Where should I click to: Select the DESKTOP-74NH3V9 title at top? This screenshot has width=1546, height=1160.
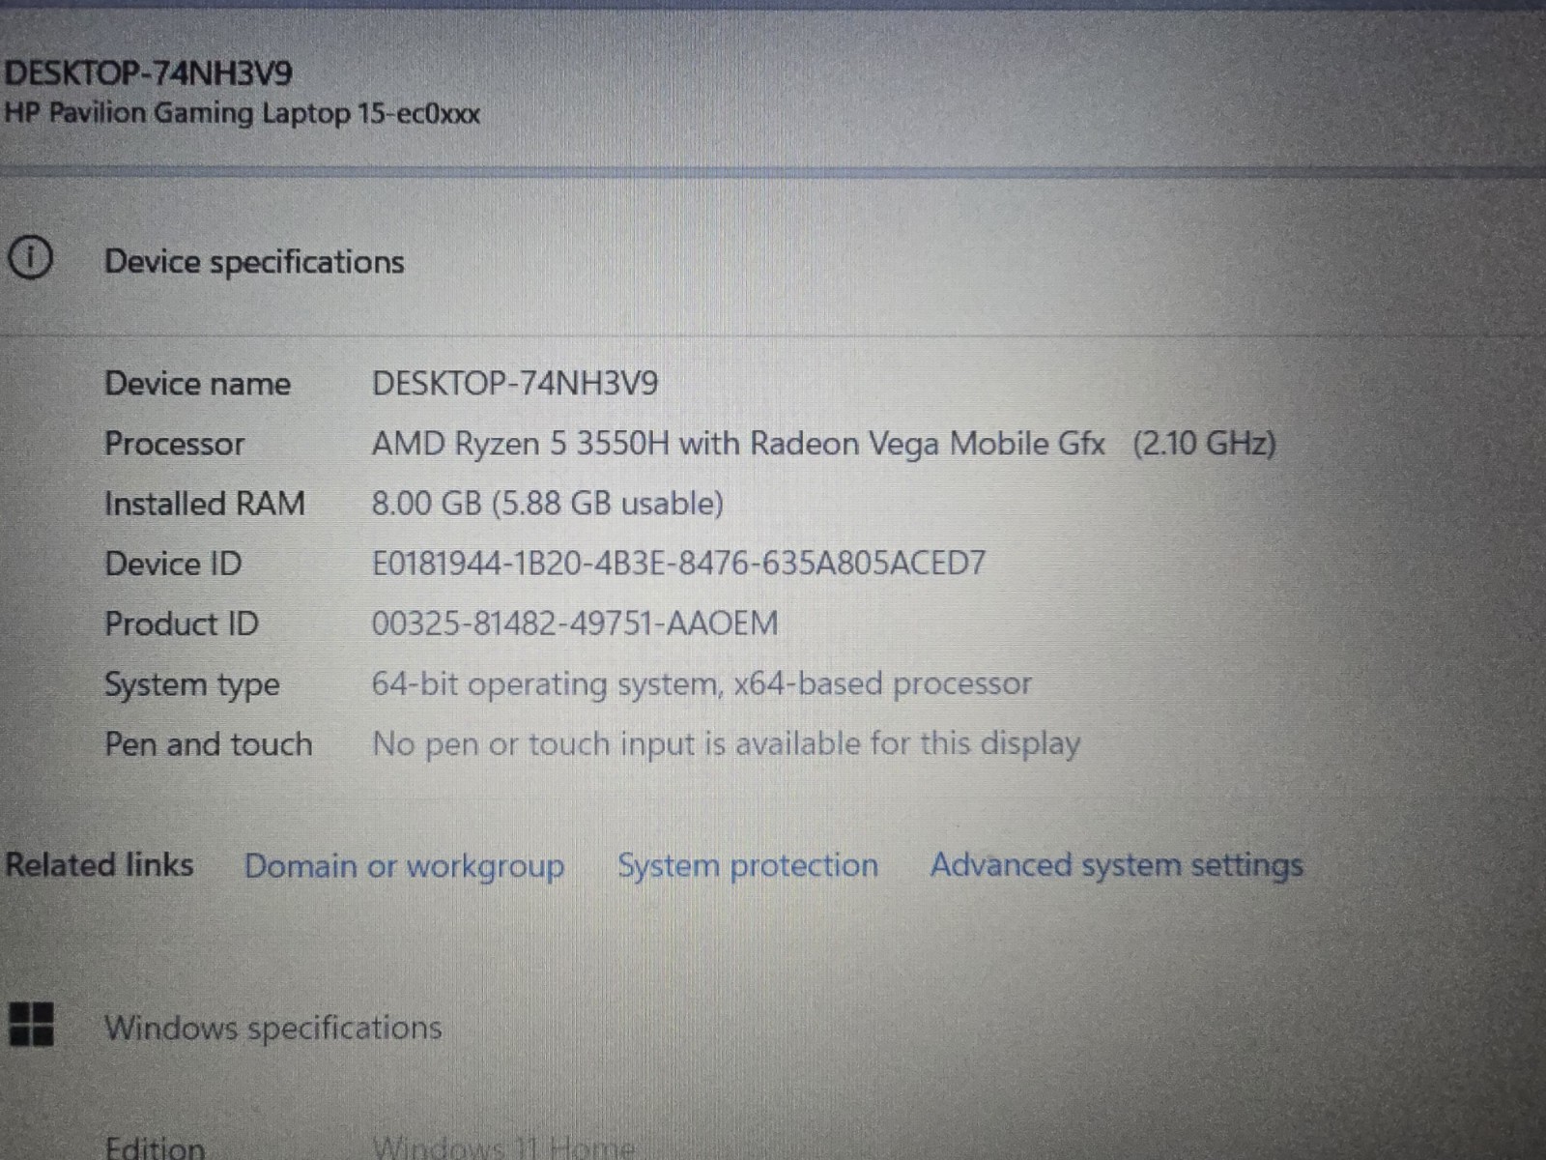tap(148, 72)
